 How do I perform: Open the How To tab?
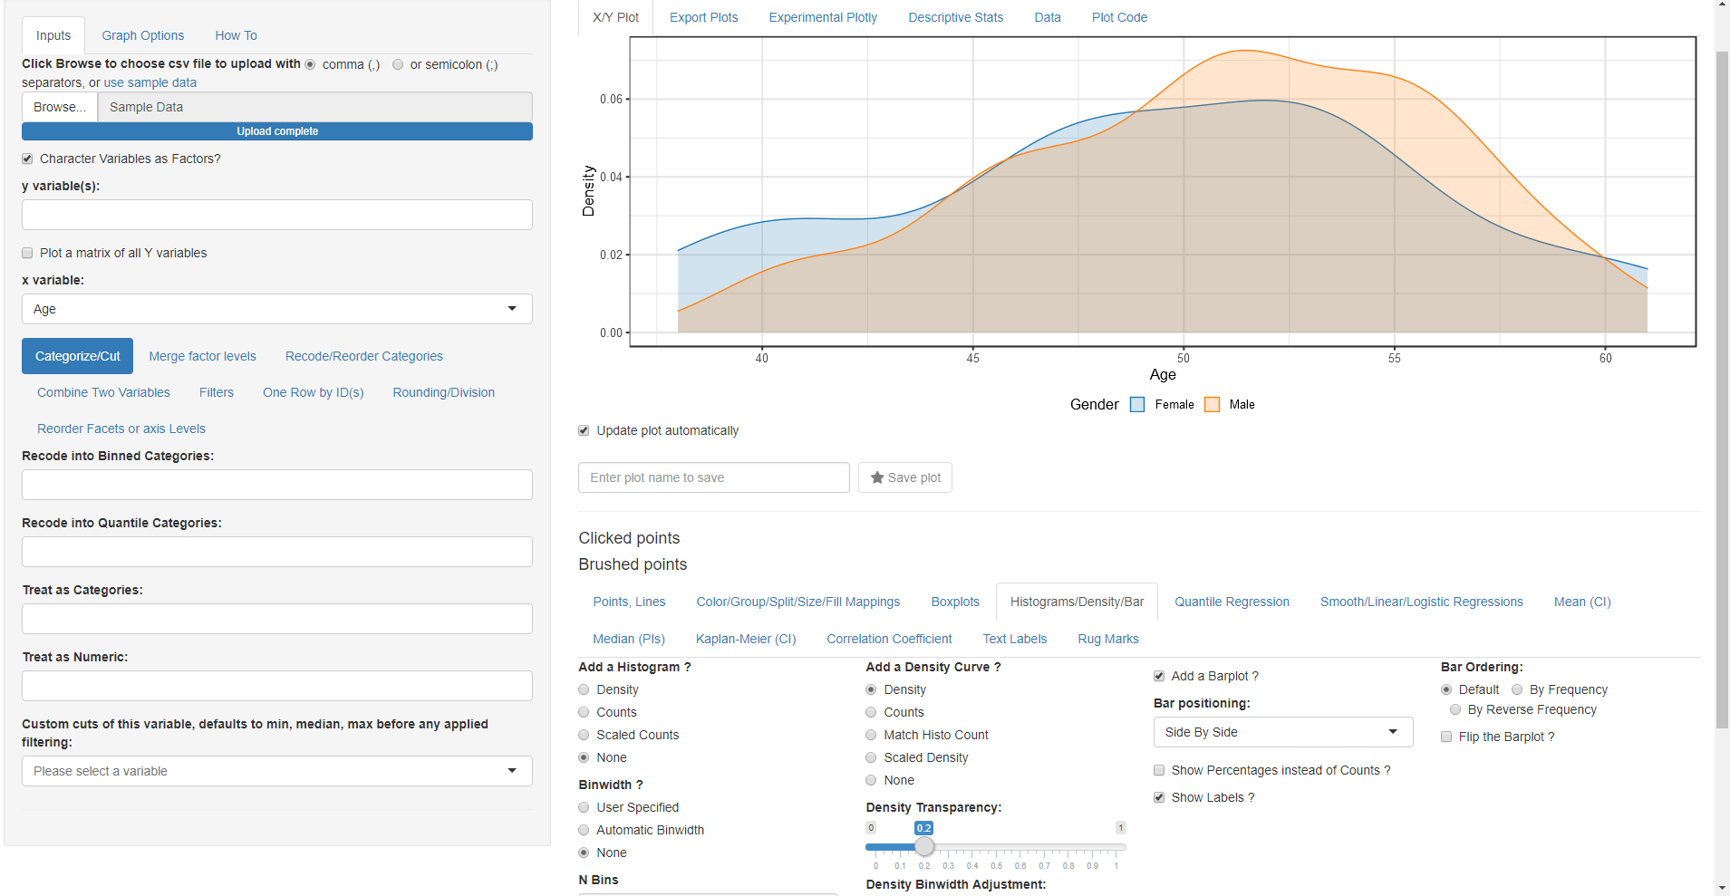click(x=236, y=35)
